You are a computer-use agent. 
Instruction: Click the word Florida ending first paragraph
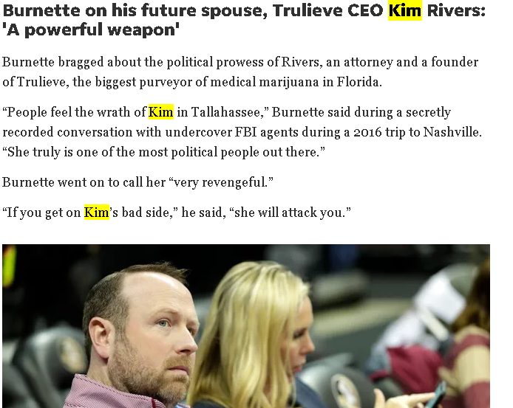click(359, 82)
